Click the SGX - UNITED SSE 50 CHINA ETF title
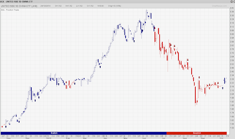 pos(16,1)
